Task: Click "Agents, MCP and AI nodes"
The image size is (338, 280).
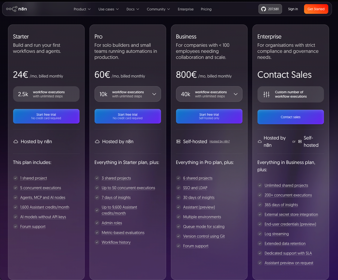Action: pyautogui.click(x=43, y=198)
